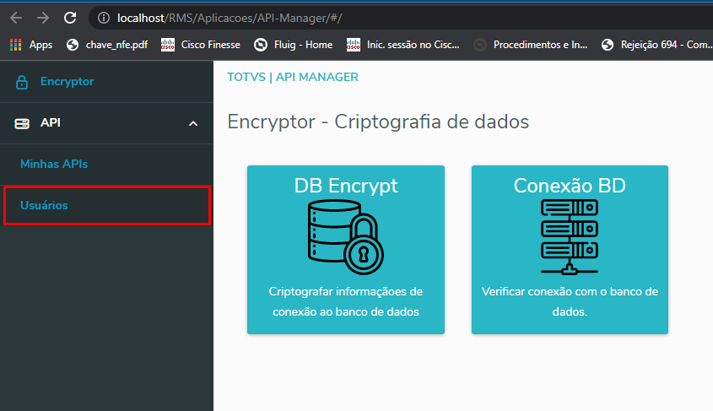The width and height of the screenshot is (713, 411).
Task: View site info icon in address bar
Action: click(104, 18)
